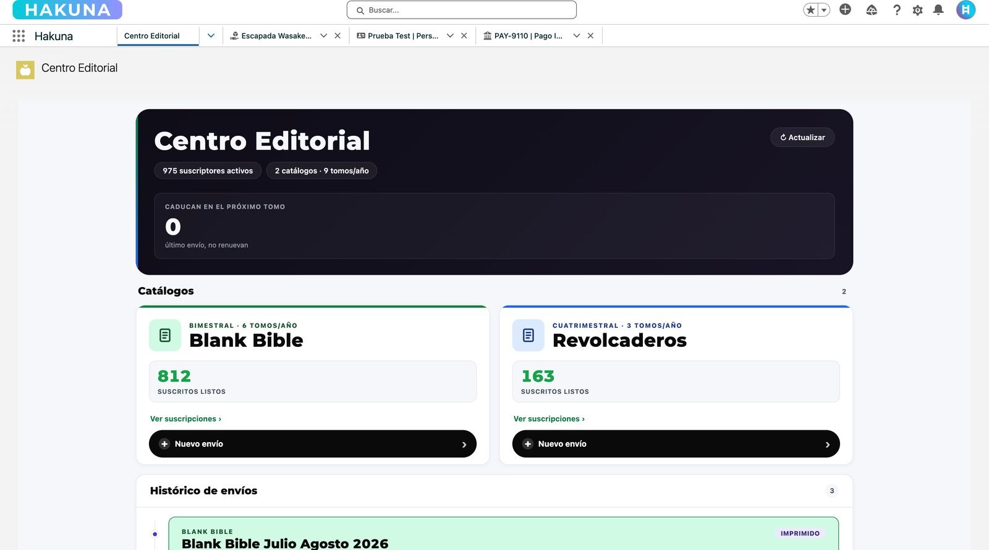
Task: Open the Blank Bible Julio Agosto 2026 entry
Action: (503, 534)
